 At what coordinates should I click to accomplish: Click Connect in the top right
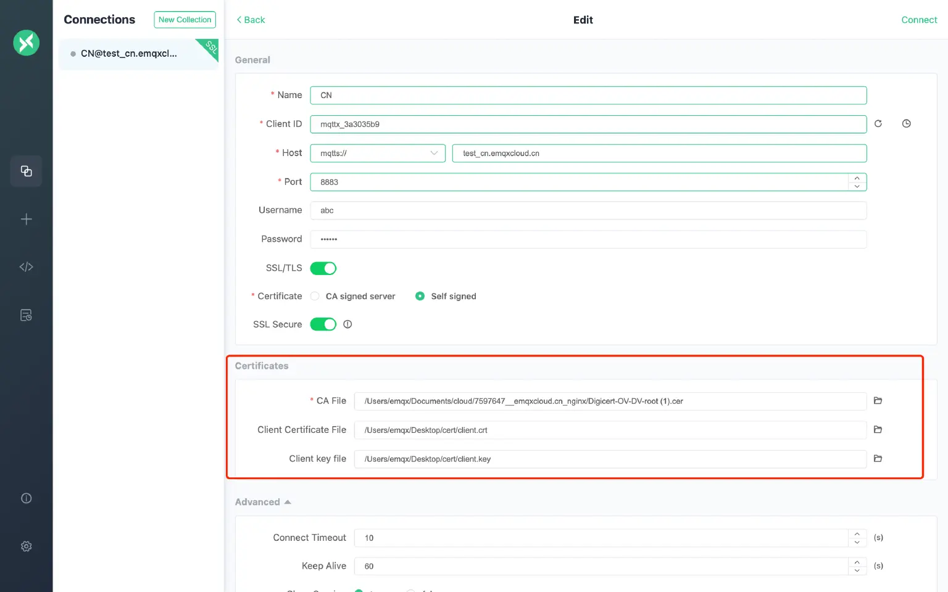click(x=918, y=20)
